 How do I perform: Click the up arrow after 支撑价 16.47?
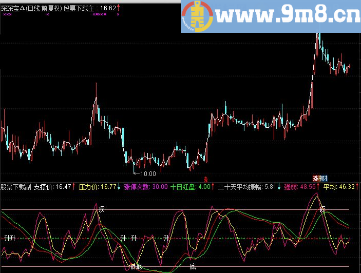pos(75,187)
